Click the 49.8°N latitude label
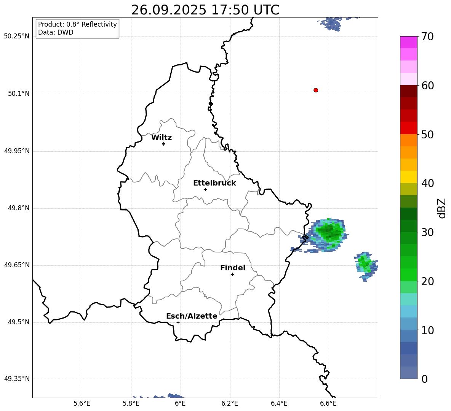The image size is (451, 411). tap(19, 208)
